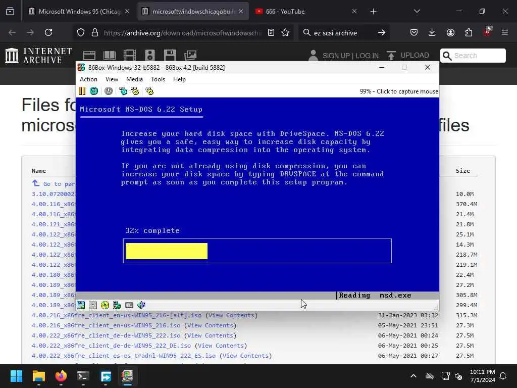Open the 86Box Tools menu
The image size is (517, 388).
click(158, 79)
